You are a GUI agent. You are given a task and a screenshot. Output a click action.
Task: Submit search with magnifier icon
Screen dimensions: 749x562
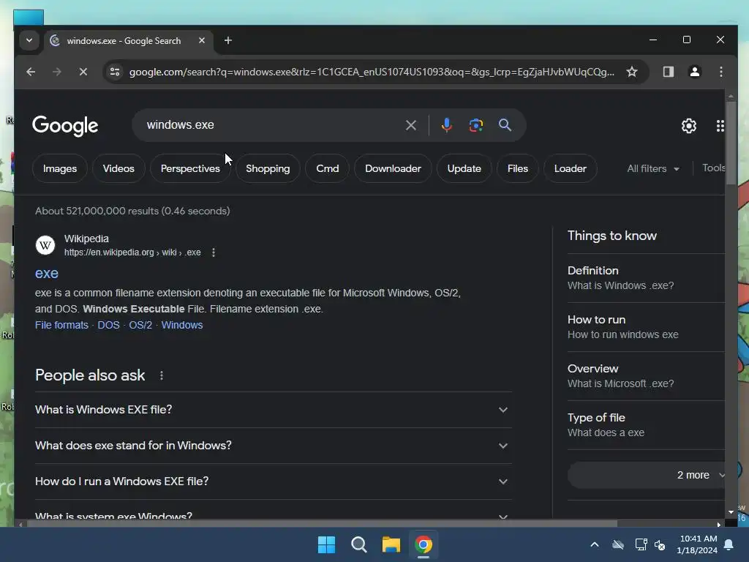(505, 125)
